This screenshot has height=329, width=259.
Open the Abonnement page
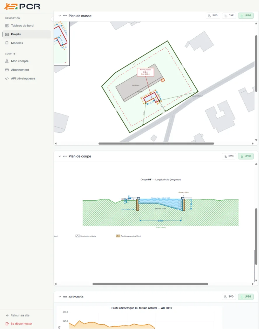tap(27, 70)
